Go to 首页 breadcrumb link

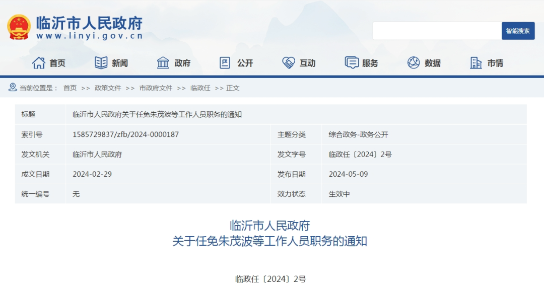point(70,88)
